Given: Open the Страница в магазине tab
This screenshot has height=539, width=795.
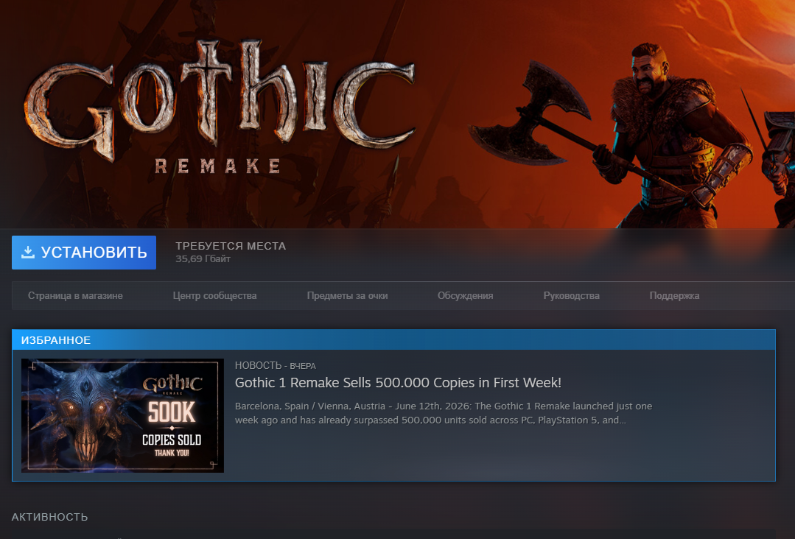Looking at the screenshot, I should tap(75, 296).
